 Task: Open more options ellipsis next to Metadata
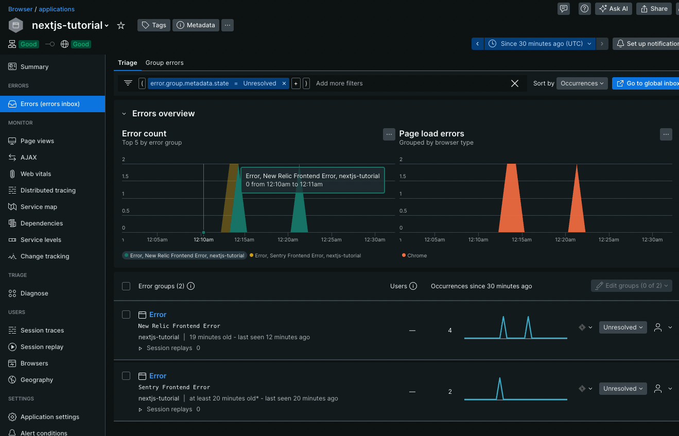[228, 25]
